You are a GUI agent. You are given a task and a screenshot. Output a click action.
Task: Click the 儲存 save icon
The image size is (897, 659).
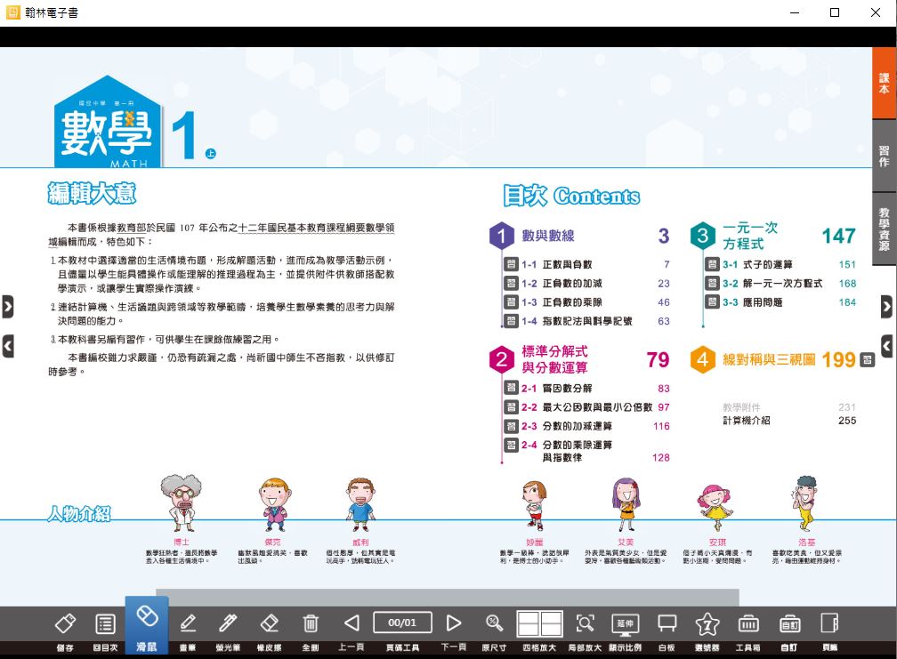(65, 623)
